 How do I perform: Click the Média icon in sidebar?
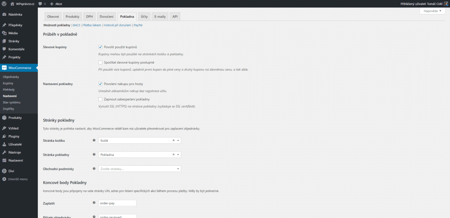[x=4, y=33]
